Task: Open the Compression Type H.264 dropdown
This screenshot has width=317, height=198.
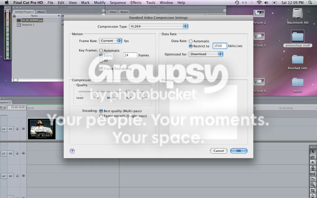Action: click(159, 26)
